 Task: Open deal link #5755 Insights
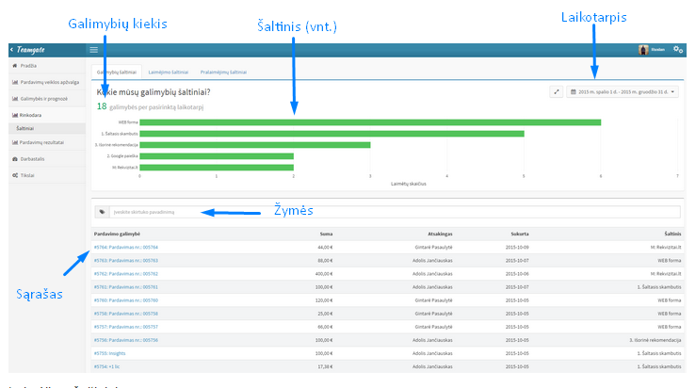pyautogui.click(x=109, y=353)
